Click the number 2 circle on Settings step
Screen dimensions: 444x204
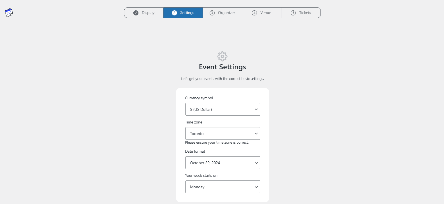pyautogui.click(x=174, y=13)
